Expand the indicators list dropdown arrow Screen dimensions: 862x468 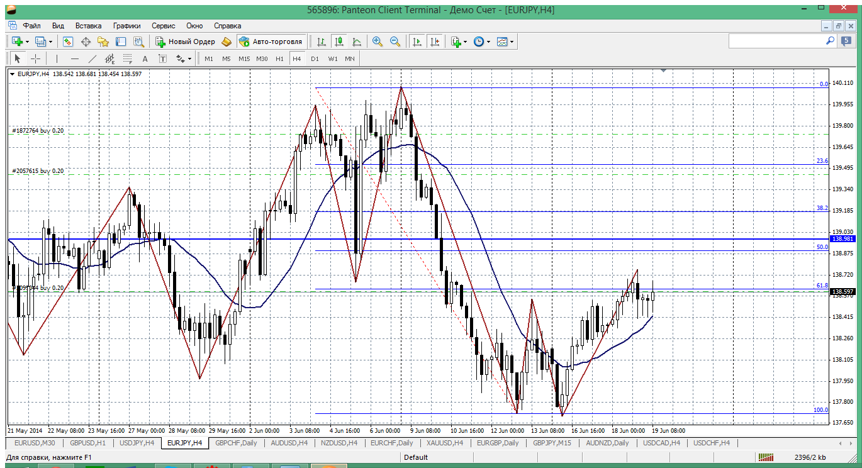pos(465,42)
